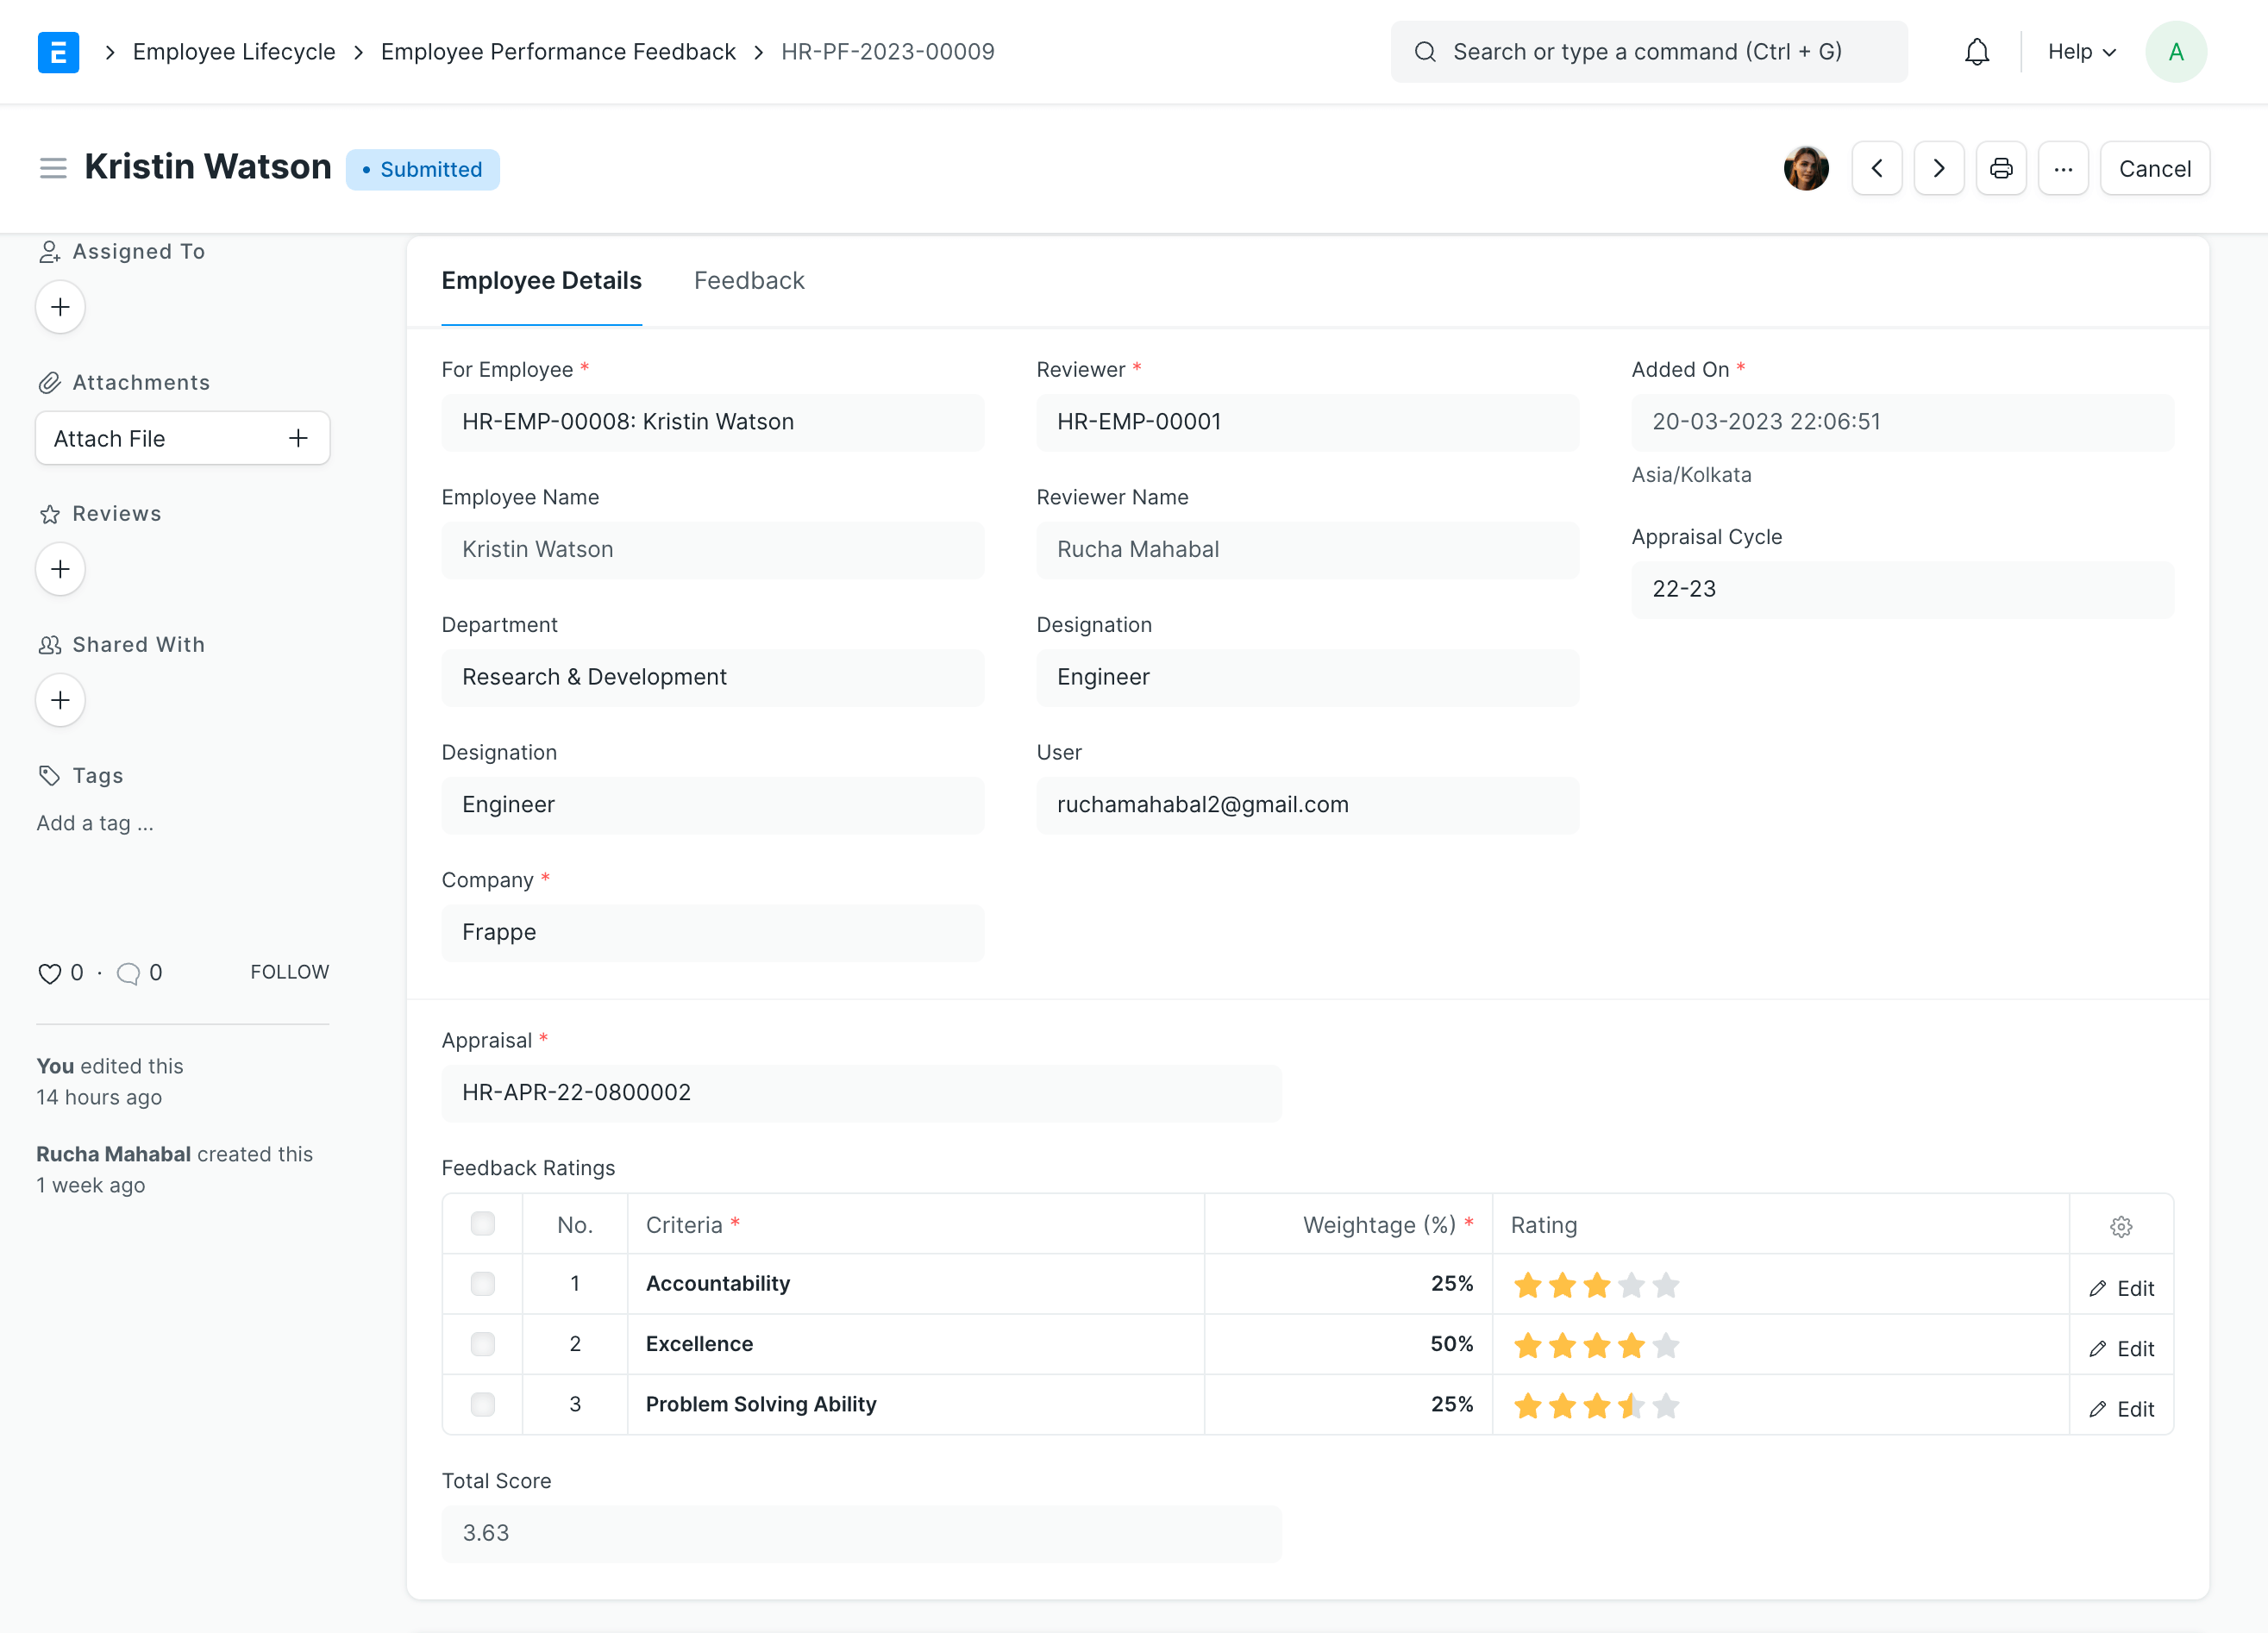Click the paperclip Attachments icon

click(49, 382)
